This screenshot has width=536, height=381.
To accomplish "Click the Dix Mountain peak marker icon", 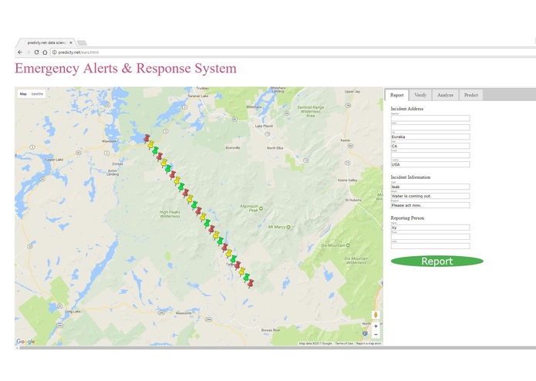I will pos(348,245).
